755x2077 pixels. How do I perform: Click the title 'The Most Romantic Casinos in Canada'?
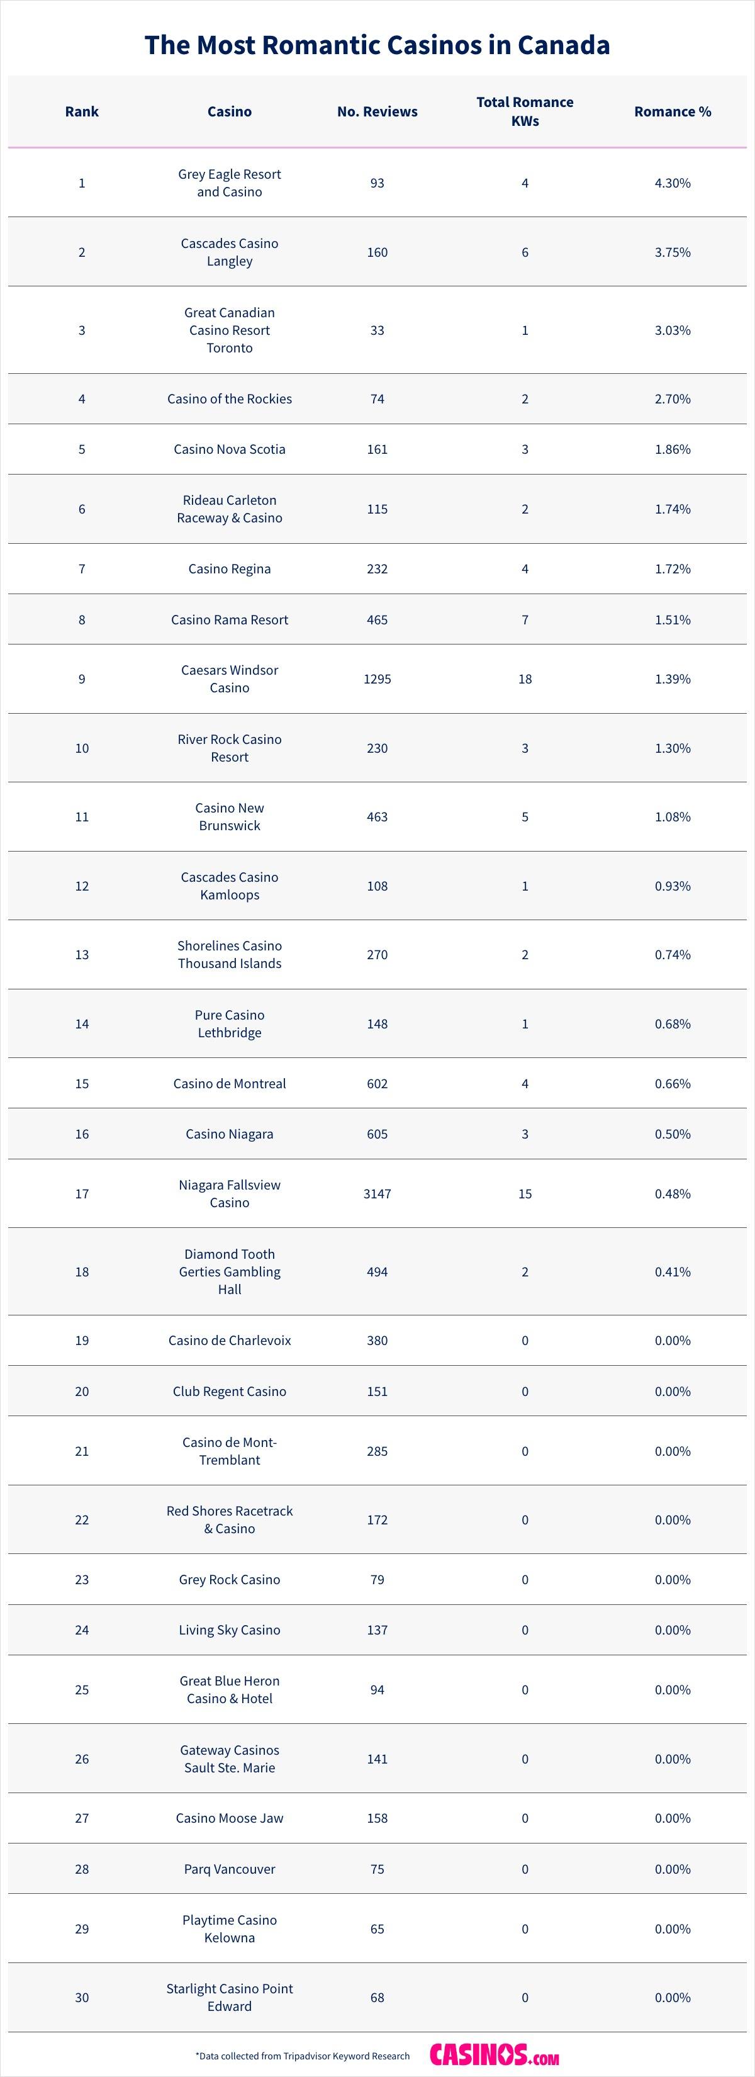click(377, 44)
